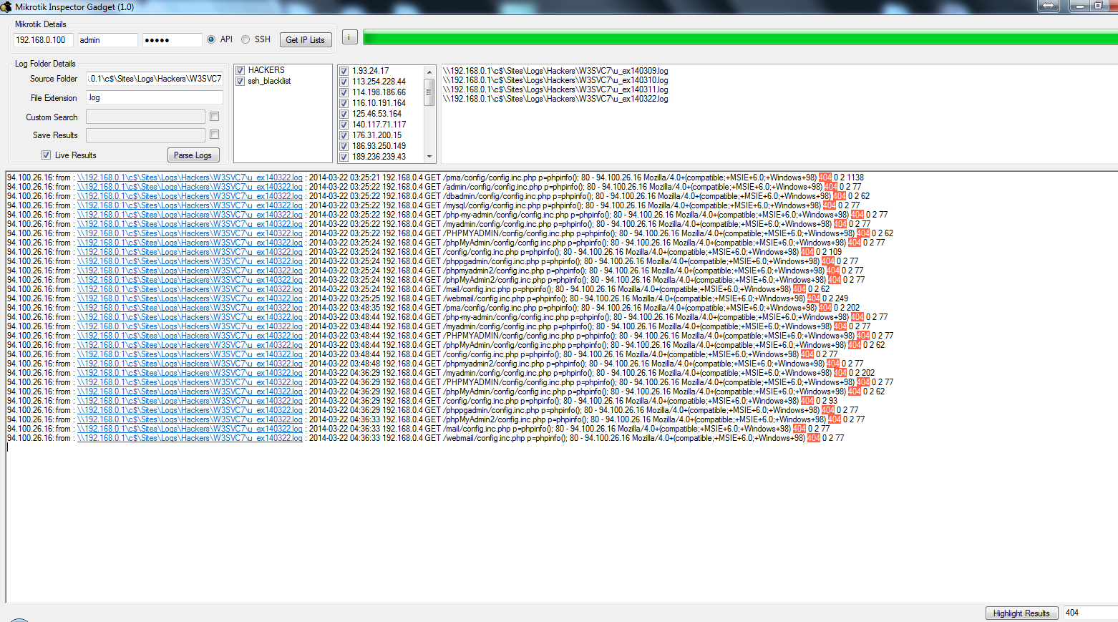This screenshot has width=1118, height=622.
Task: Click the u_ex140322.log link in the first result row
Action: coord(192,177)
